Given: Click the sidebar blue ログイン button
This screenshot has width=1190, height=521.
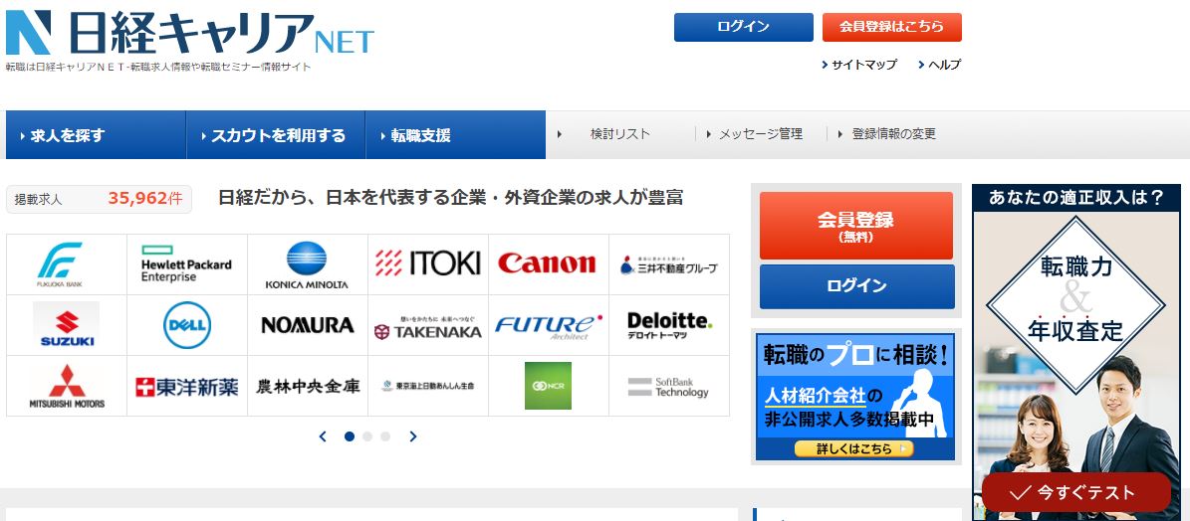Looking at the screenshot, I should pyautogui.click(x=856, y=286).
